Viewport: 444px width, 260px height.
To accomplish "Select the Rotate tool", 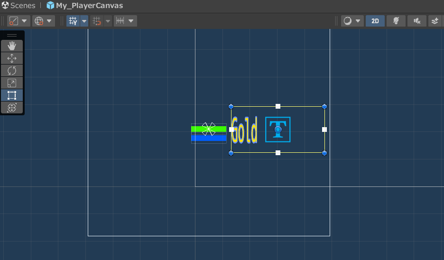I will click(x=12, y=70).
